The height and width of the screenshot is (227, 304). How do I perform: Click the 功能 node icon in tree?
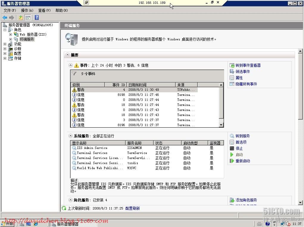pyautogui.click(x=10, y=44)
